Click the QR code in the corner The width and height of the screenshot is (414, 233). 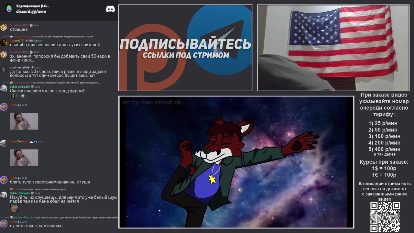click(x=385, y=217)
